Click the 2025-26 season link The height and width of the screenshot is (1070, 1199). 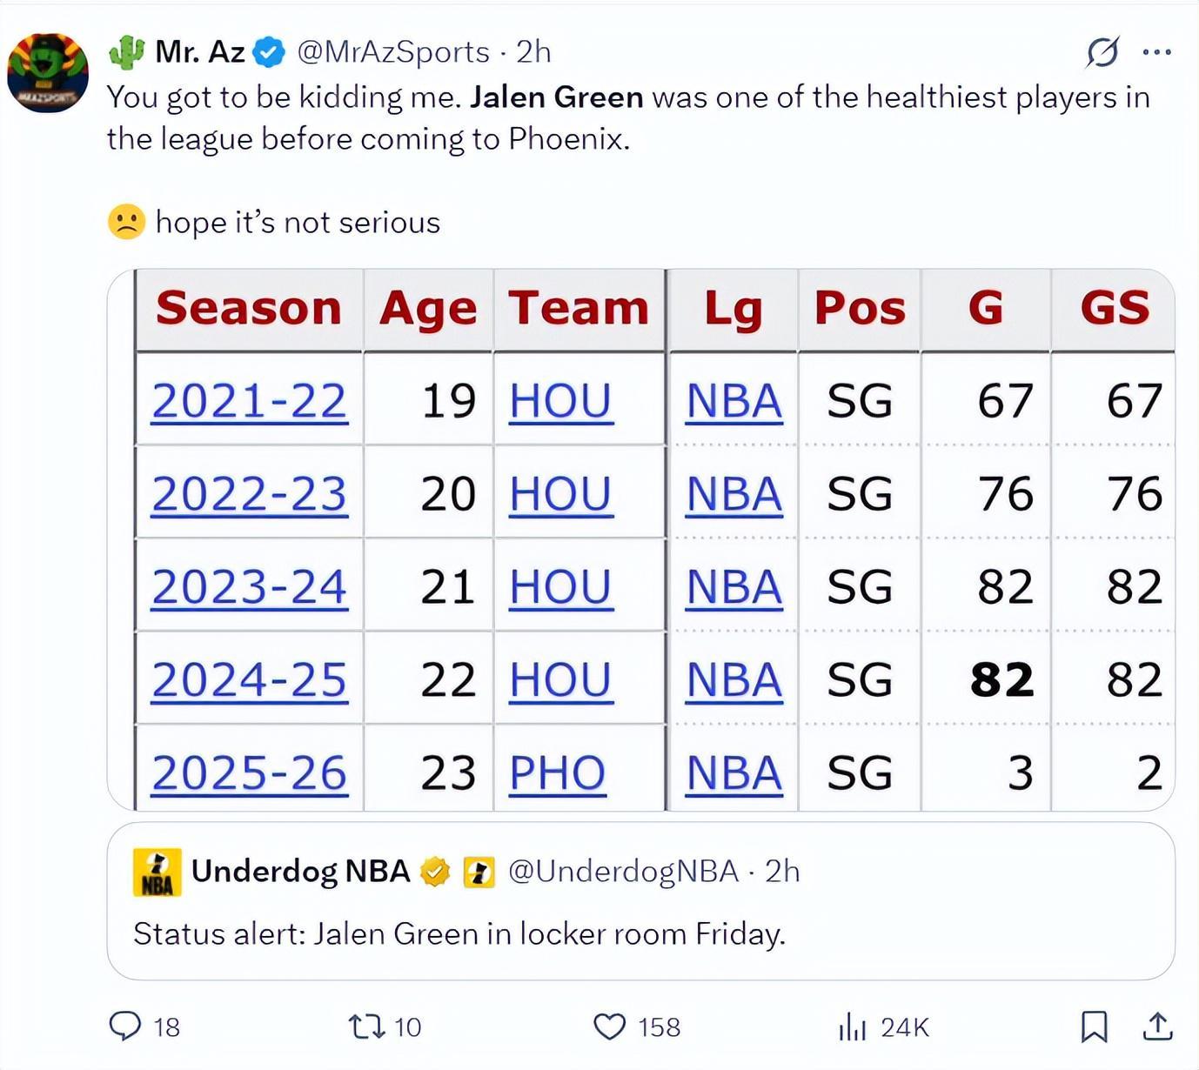coord(249,773)
